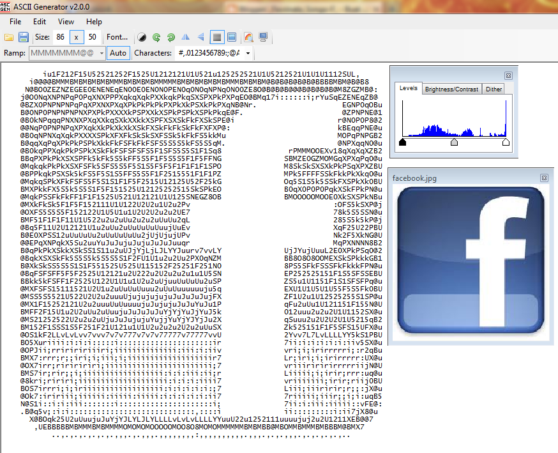
Task: Click the 'Characters:' label
Action: tap(153, 53)
